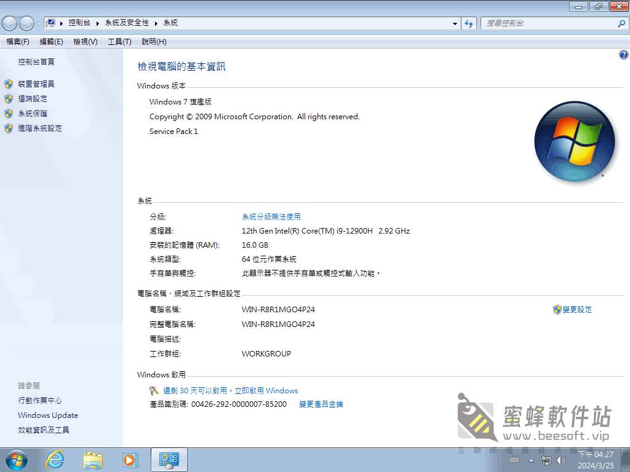Screen dimensions: 630x472
Task: Open the recent pages dropdown arrow
Action: coord(39,23)
